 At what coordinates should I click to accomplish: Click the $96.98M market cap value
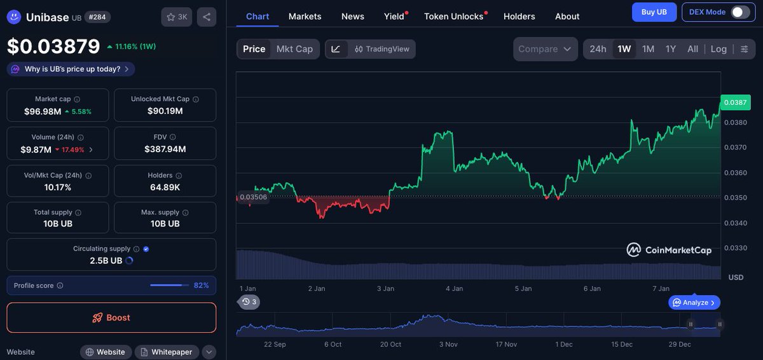click(x=43, y=111)
